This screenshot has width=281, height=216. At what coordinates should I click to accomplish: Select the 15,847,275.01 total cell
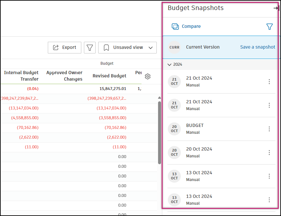[x=113, y=89]
